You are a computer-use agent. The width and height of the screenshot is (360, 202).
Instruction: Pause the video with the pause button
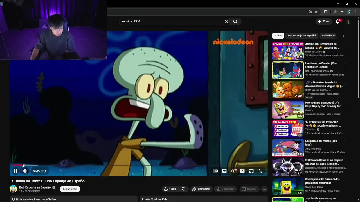point(15,171)
